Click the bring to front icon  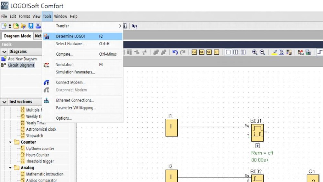(156, 52)
